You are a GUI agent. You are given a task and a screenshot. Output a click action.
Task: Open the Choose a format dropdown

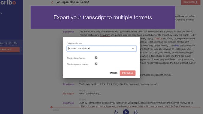click(x=101, y=48)
